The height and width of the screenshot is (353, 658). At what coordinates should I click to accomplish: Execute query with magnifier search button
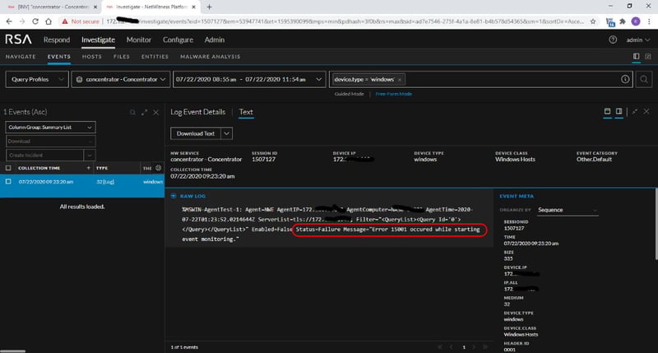tap(644, 79)
